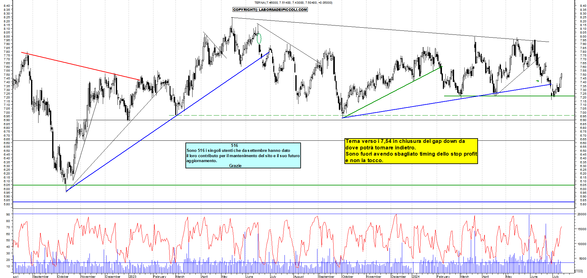
Task: Click the '60' oscillator scale label
Action: pos(8,234)
